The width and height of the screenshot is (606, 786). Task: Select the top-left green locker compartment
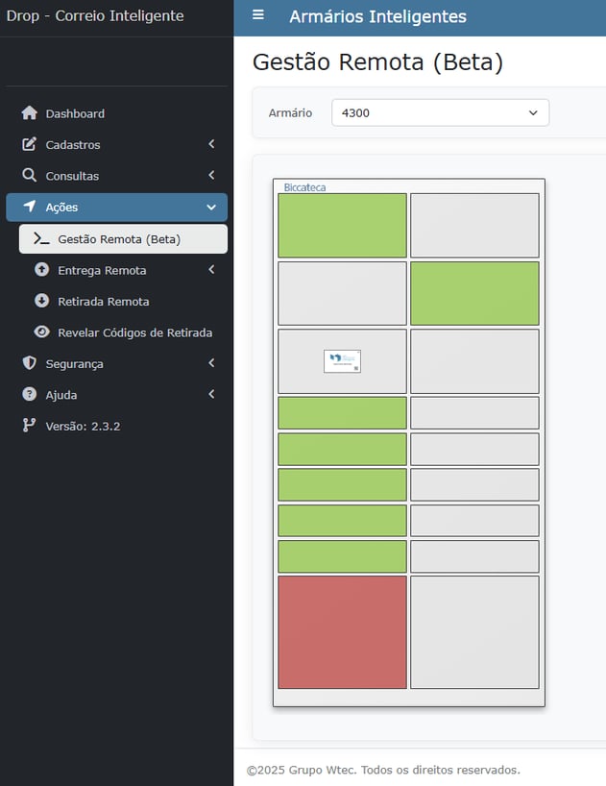pyautogui.click(x=342, y=225)
